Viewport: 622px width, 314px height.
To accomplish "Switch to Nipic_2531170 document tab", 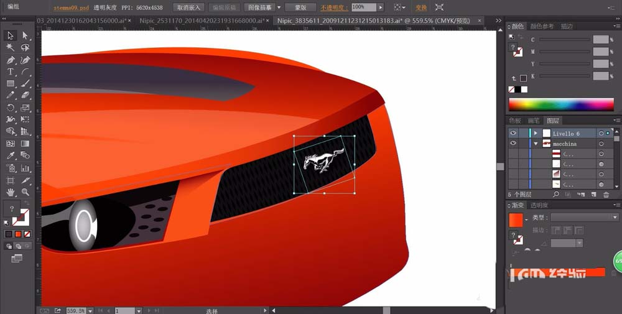I will tap(204, 21).
